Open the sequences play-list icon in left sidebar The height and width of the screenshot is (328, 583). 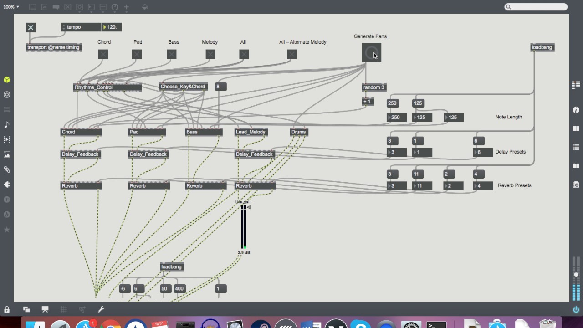(x=7, y=139)
